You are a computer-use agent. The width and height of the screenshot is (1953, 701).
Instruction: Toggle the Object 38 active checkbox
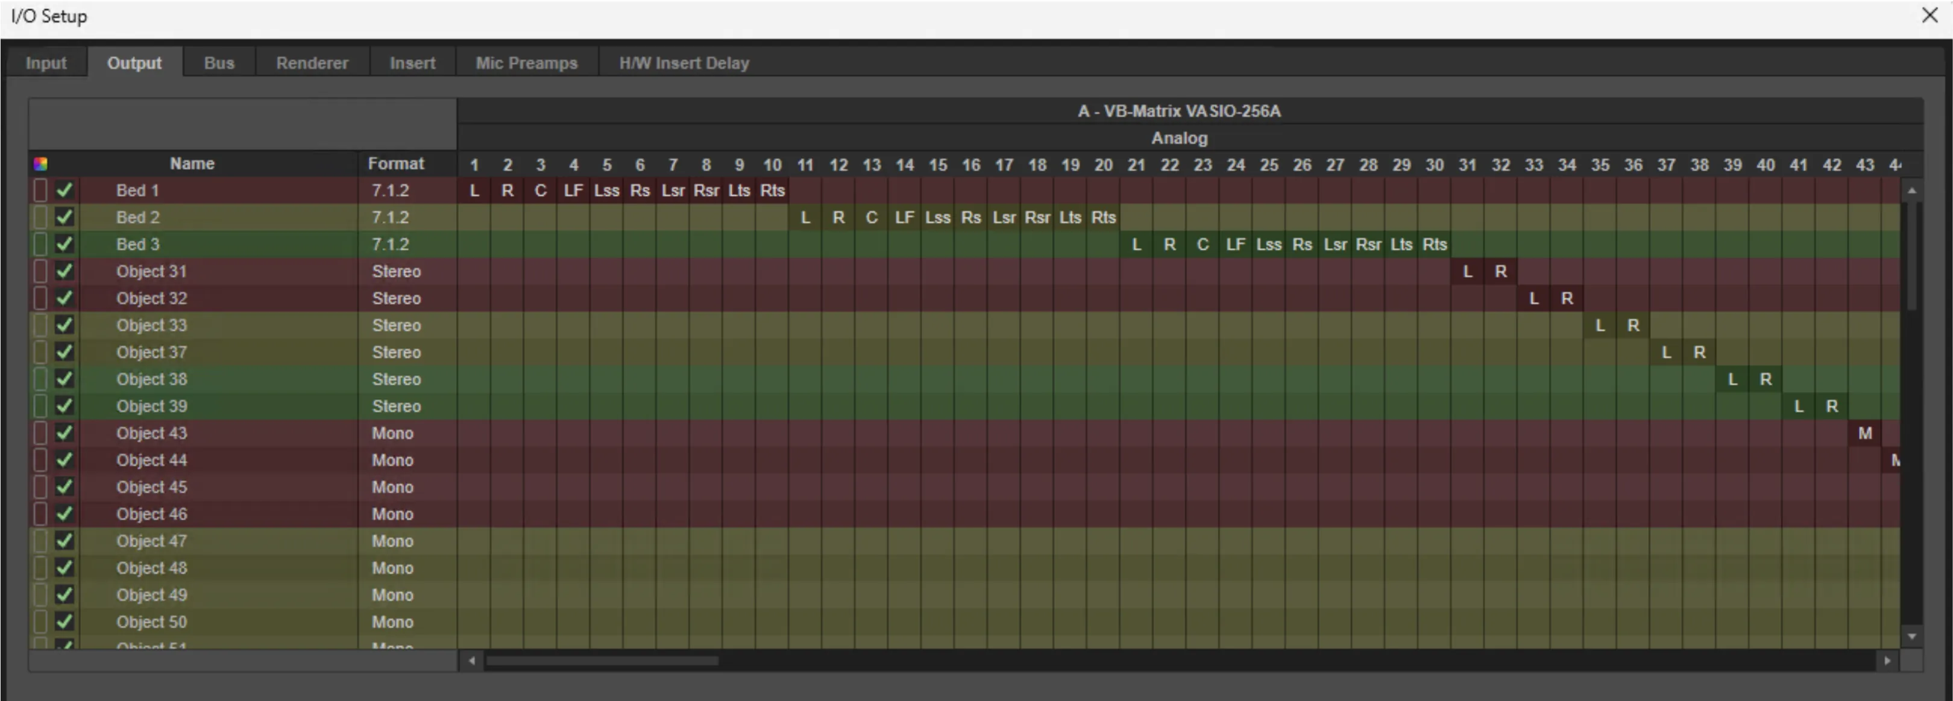(x=64, y=379)
